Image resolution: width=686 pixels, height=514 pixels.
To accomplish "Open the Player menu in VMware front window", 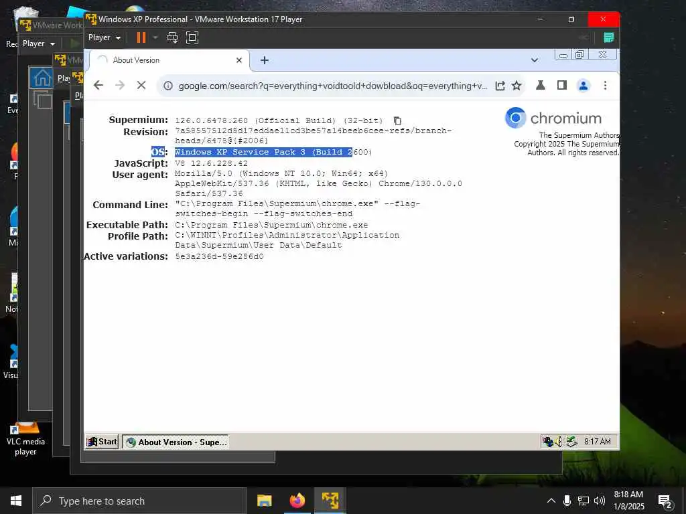I will coord(104,37).
